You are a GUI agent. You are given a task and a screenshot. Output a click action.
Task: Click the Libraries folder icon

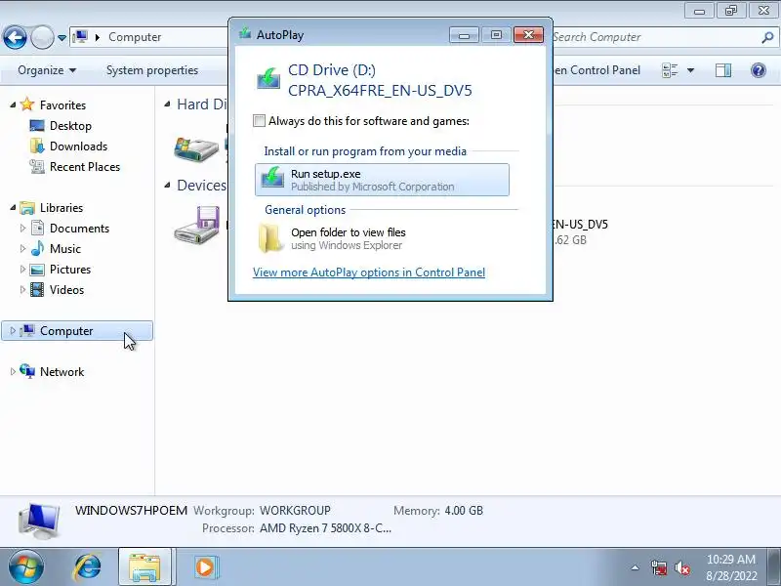pos(27,208)
